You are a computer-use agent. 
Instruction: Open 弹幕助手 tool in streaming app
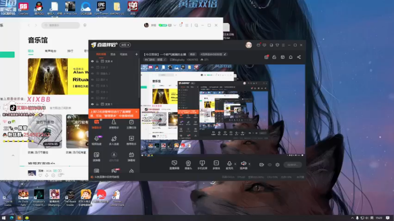97,124
